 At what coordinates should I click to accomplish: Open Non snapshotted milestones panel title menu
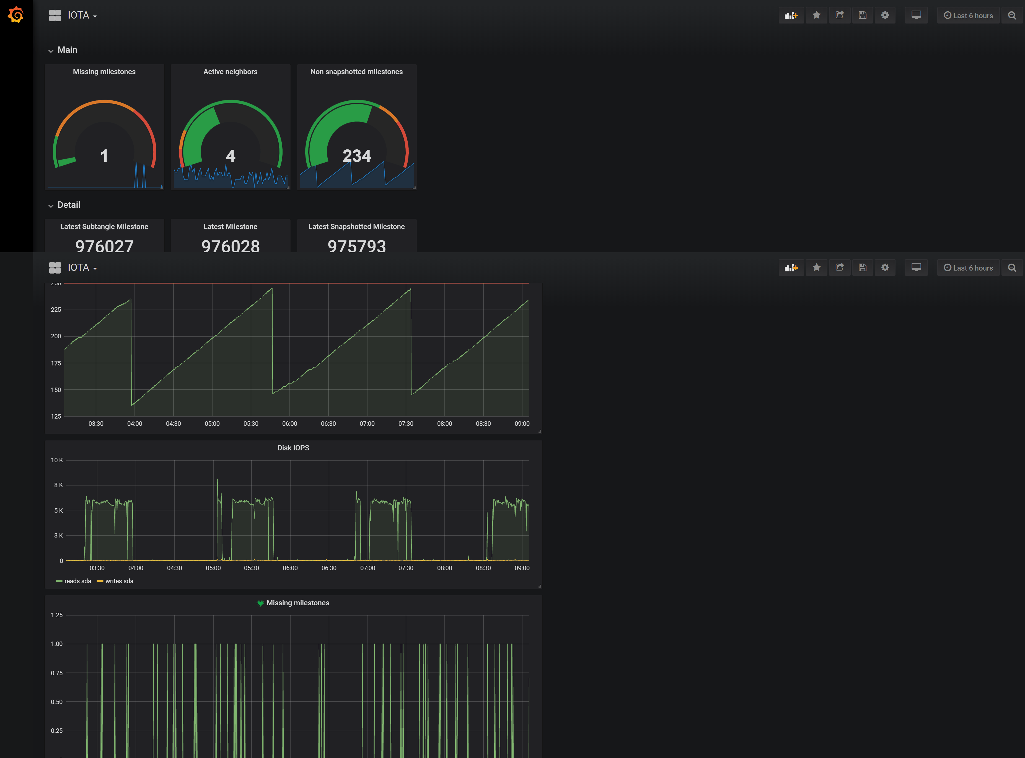357,72
